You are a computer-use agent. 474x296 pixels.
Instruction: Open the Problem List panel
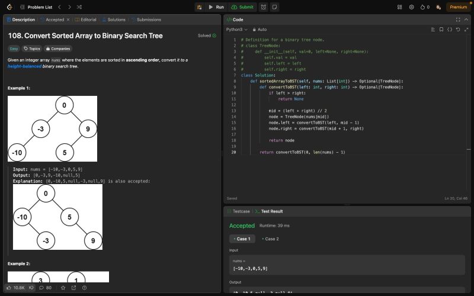click(x=36, y=7)
